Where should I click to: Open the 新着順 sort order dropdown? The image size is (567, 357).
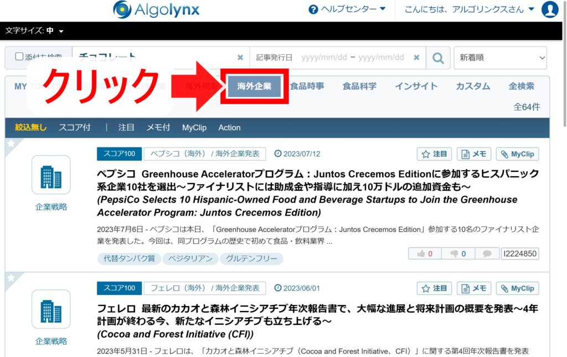click(499, 58)
